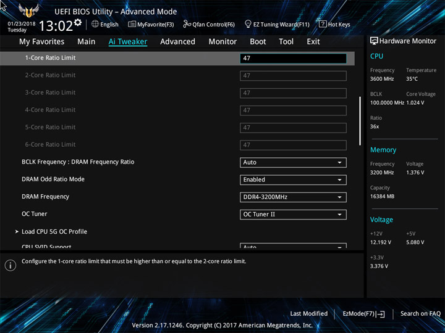Screen dimensions: 445x333
Task: Open DRAM Frequency DDR4-3200MHz dropdown
Action: [x=293, y=197]
